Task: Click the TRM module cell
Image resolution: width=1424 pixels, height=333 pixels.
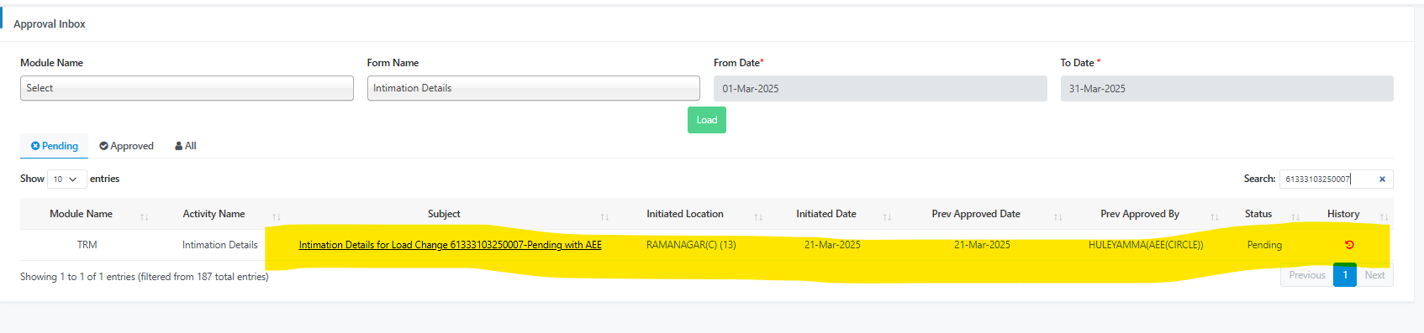Action: click(87, 245)
